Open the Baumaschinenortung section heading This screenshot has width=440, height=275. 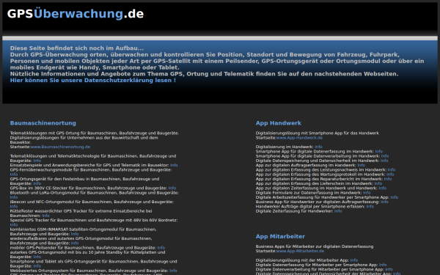tap(43, 123)
